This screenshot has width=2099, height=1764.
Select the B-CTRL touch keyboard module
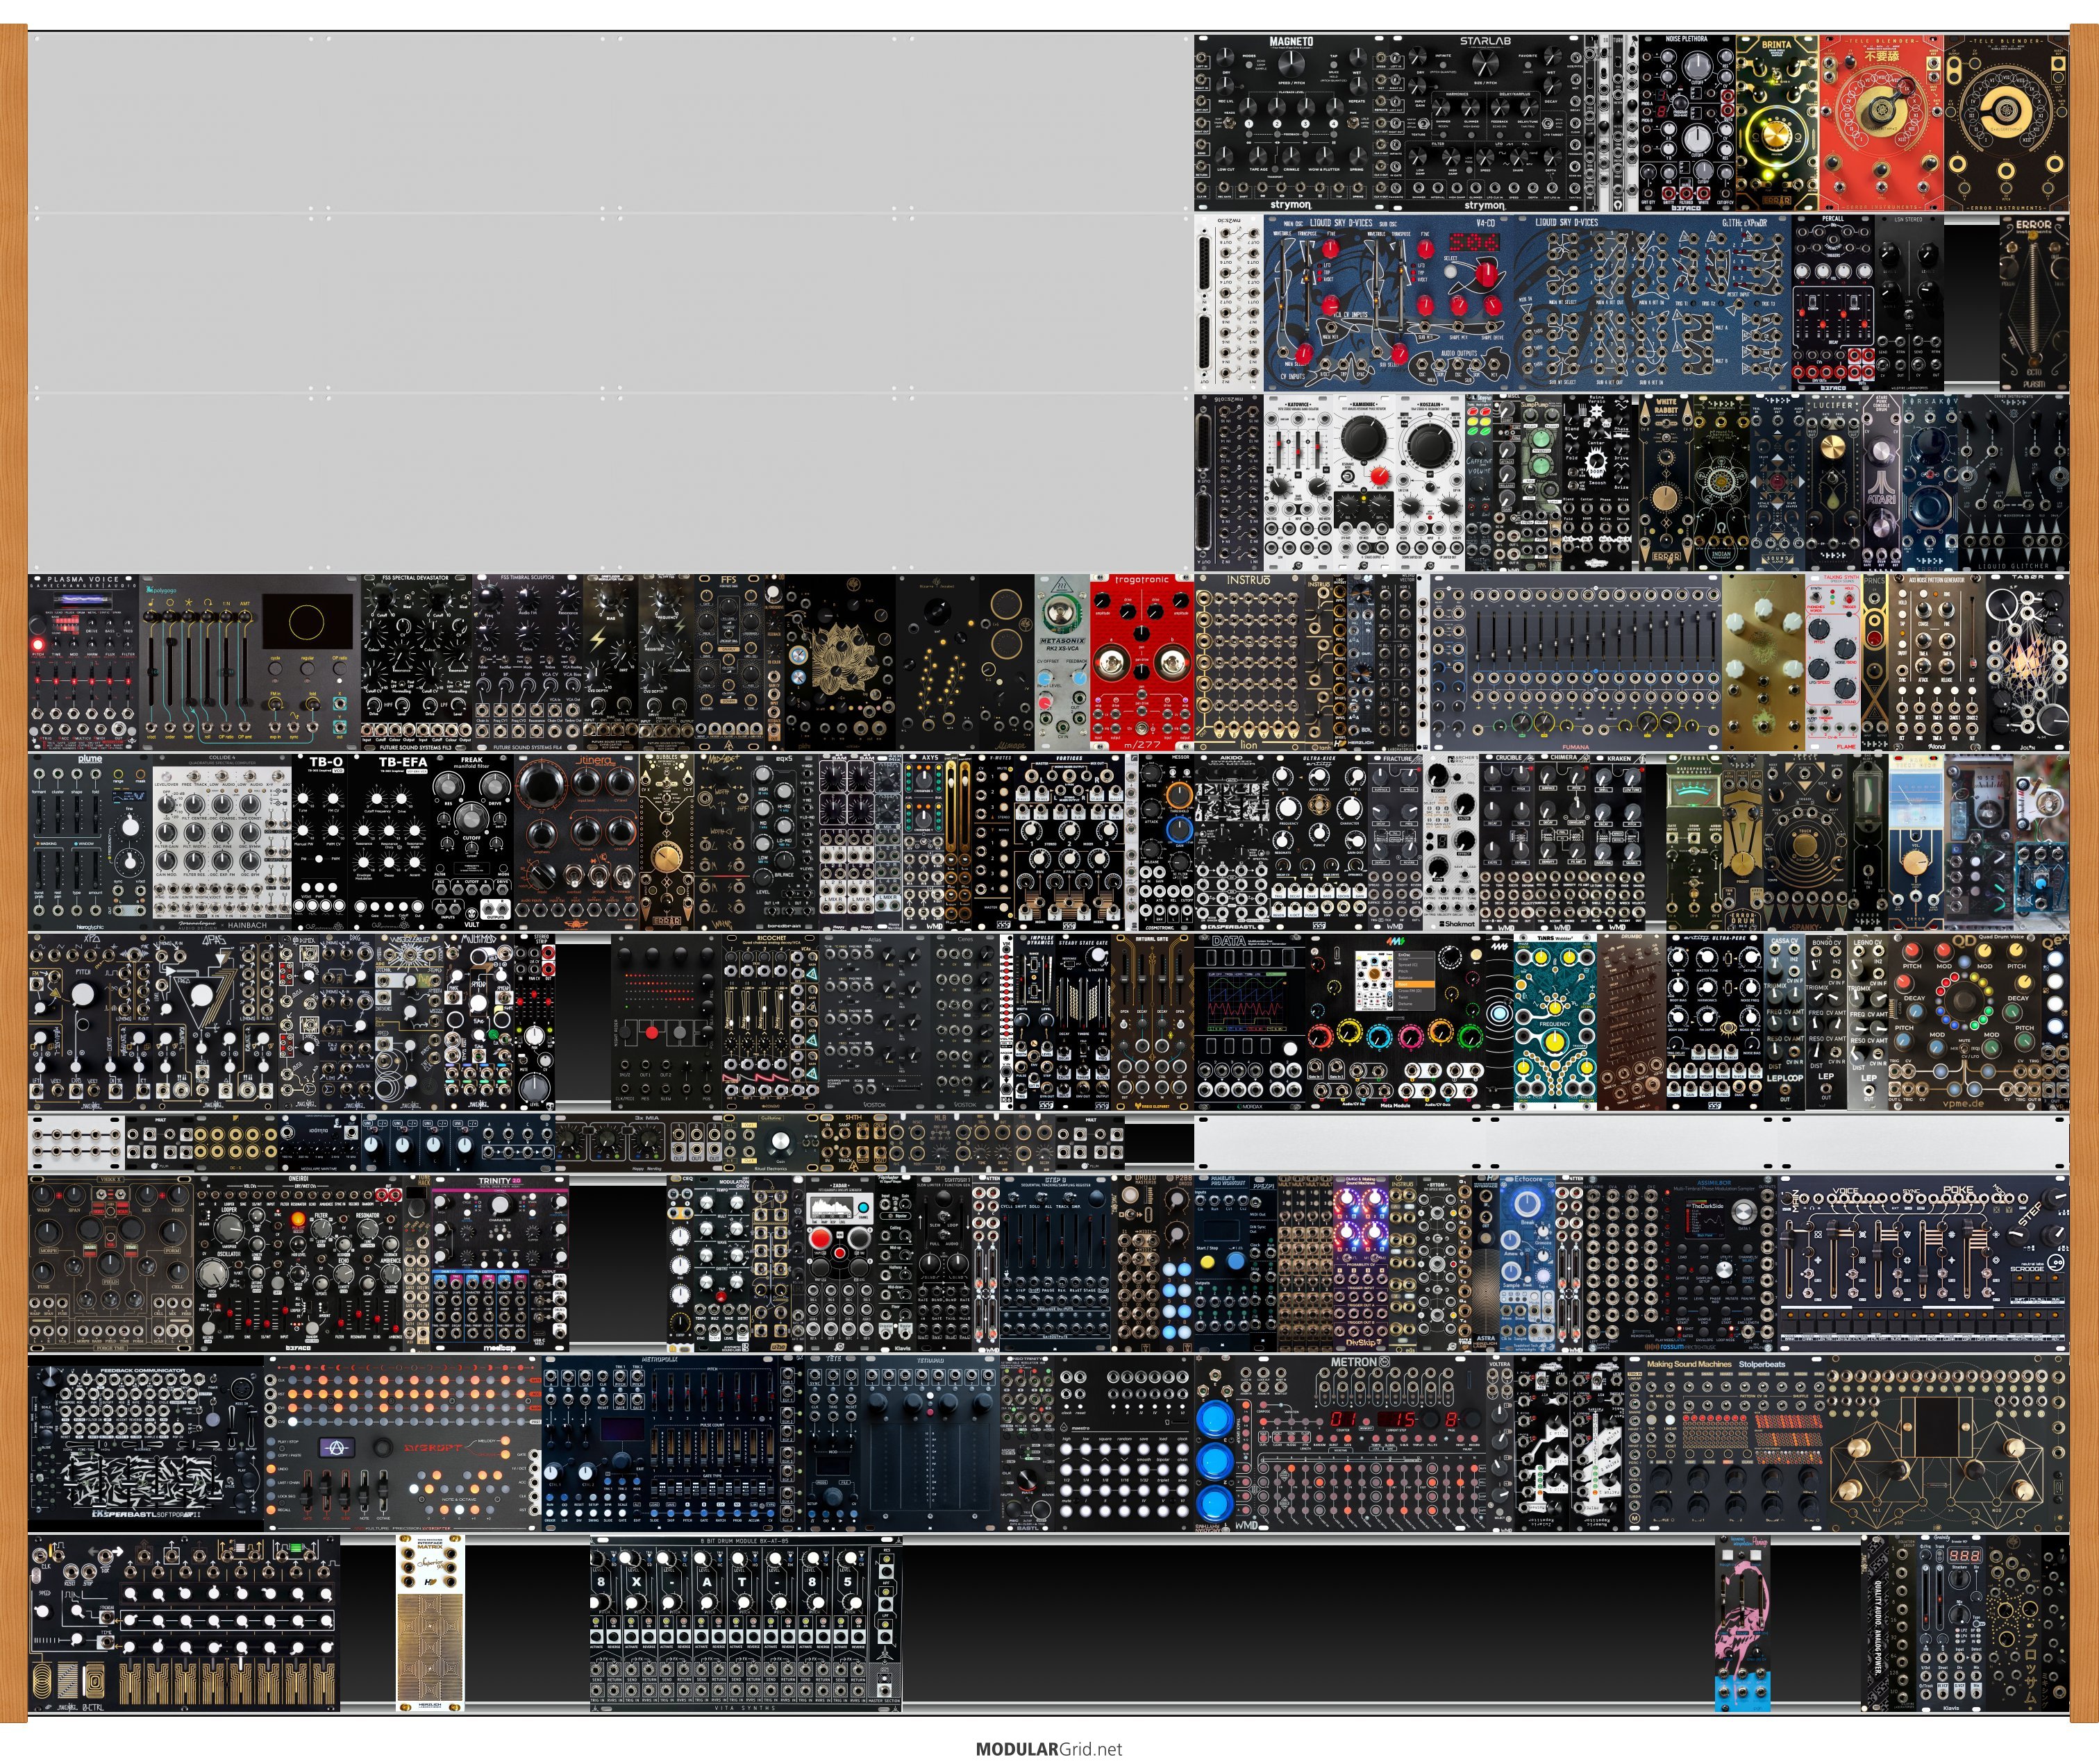[x=184, y=1625]
